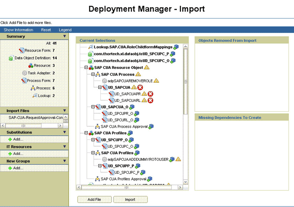Click the cube icon after SAP CUA Process Approval

pos(151,126)
